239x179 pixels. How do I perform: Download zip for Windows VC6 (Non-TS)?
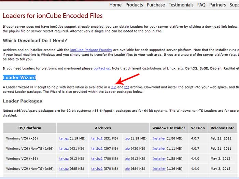127,149
